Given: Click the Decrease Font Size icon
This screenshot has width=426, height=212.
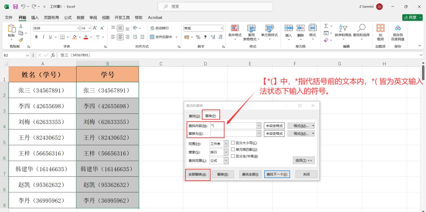Looking at the screenshot, I should point(103,28).
